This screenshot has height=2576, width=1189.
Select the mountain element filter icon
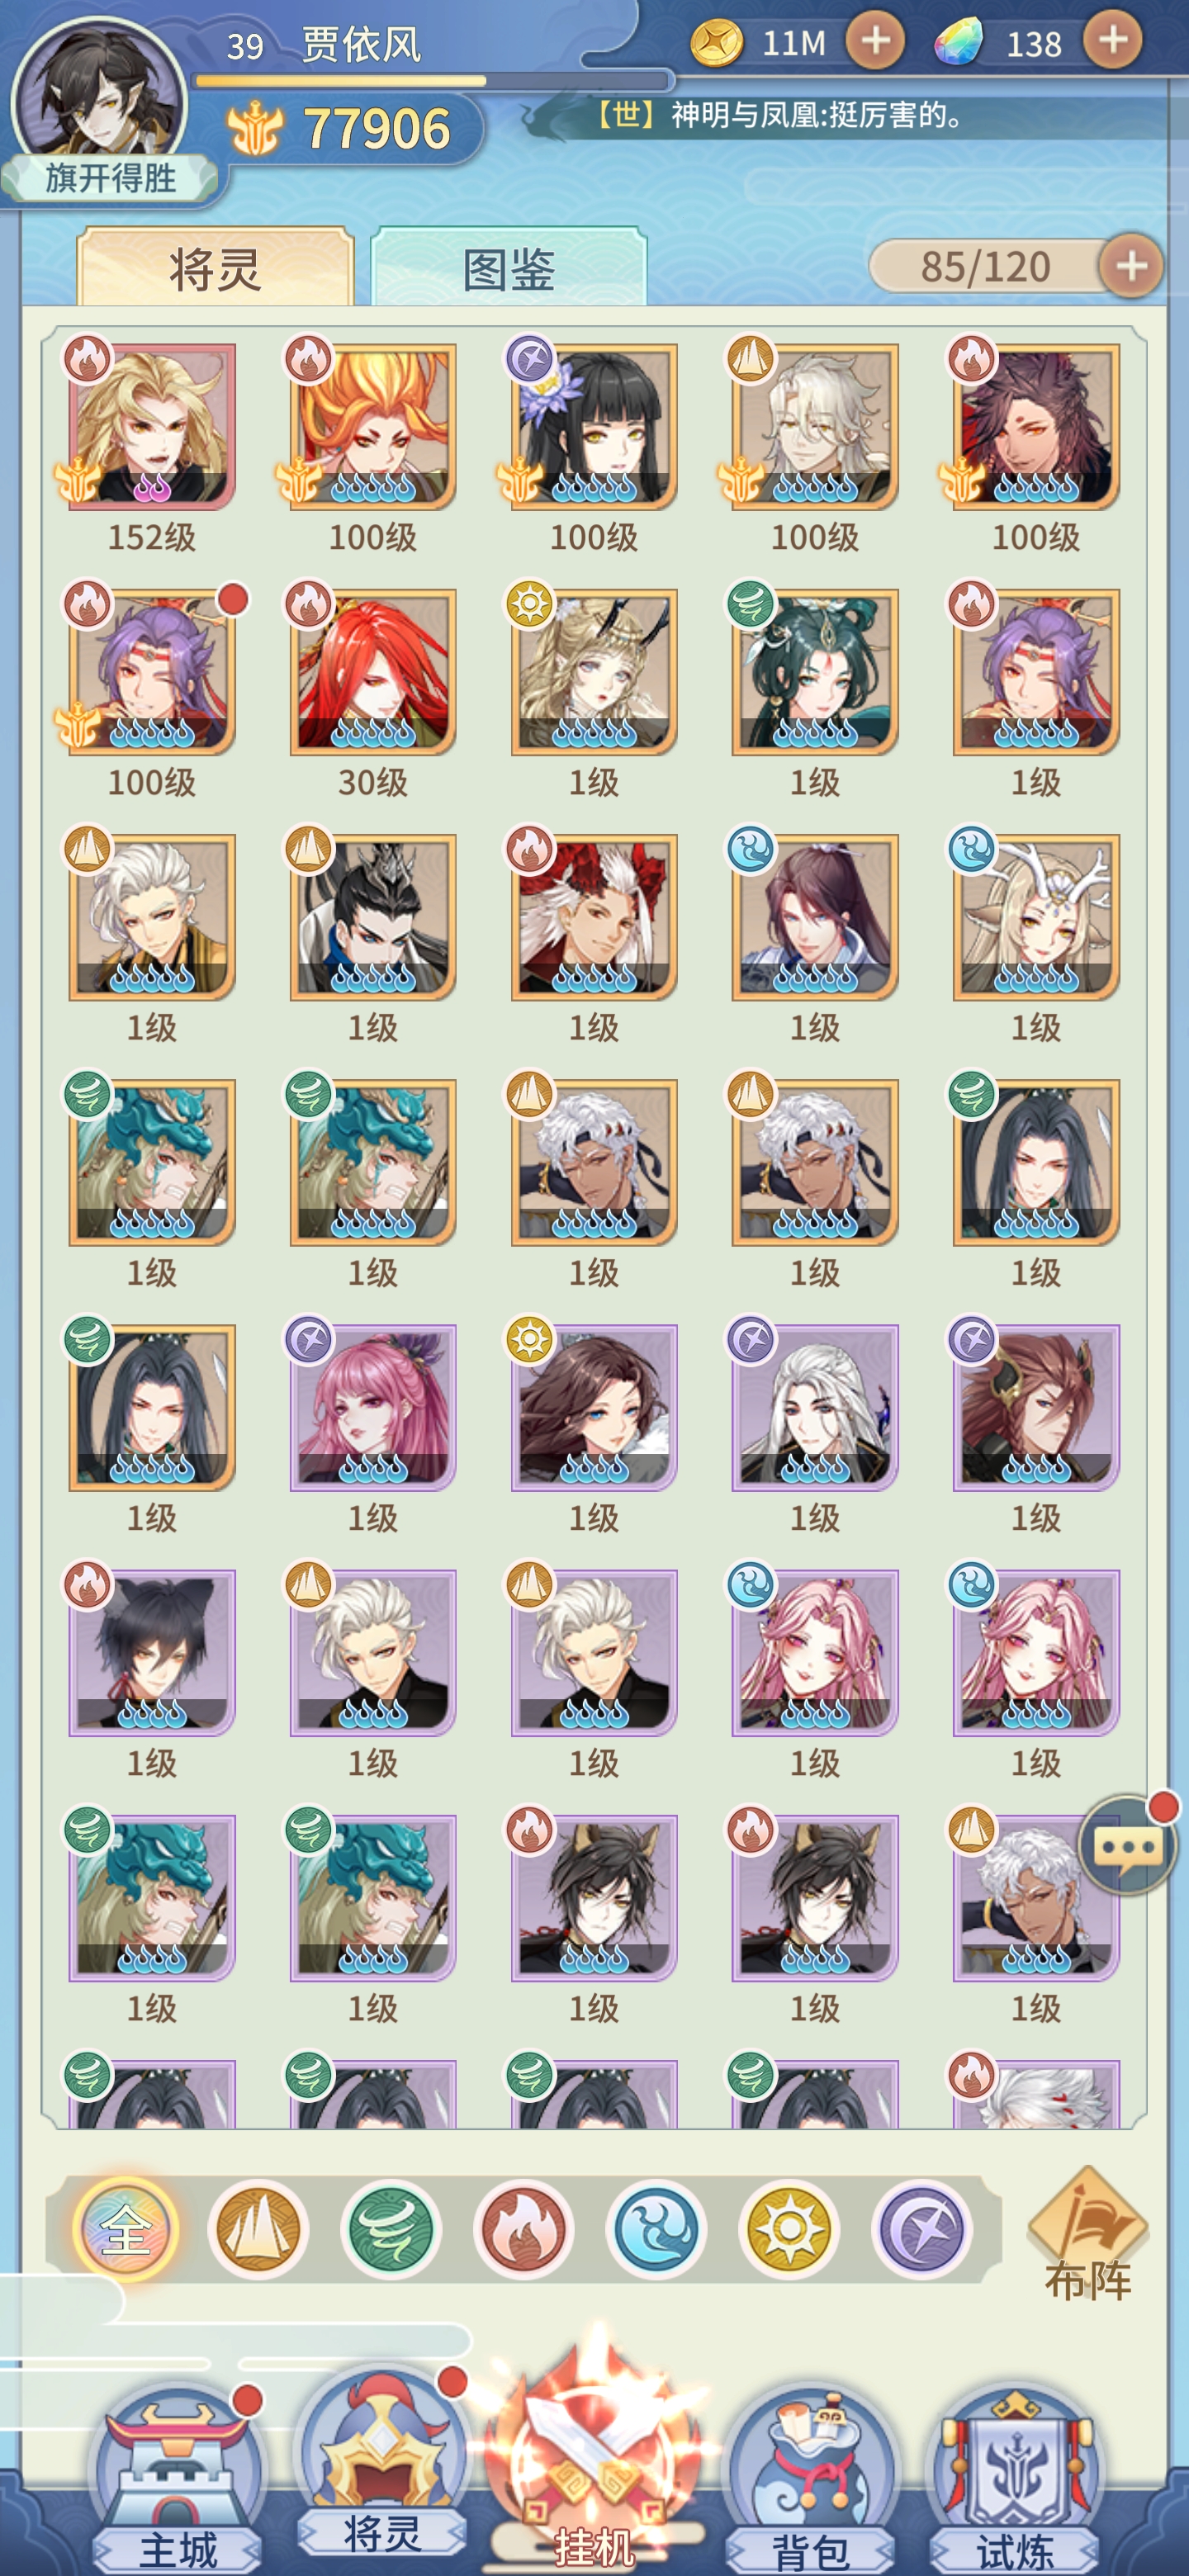[x=258, y=2231]
